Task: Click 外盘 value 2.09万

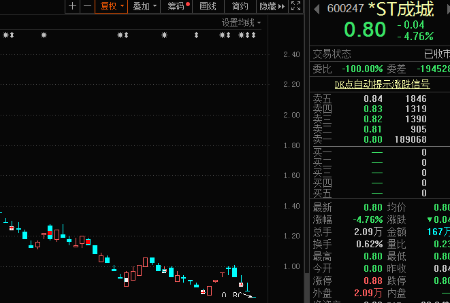Action: click(x=368, y=293)
